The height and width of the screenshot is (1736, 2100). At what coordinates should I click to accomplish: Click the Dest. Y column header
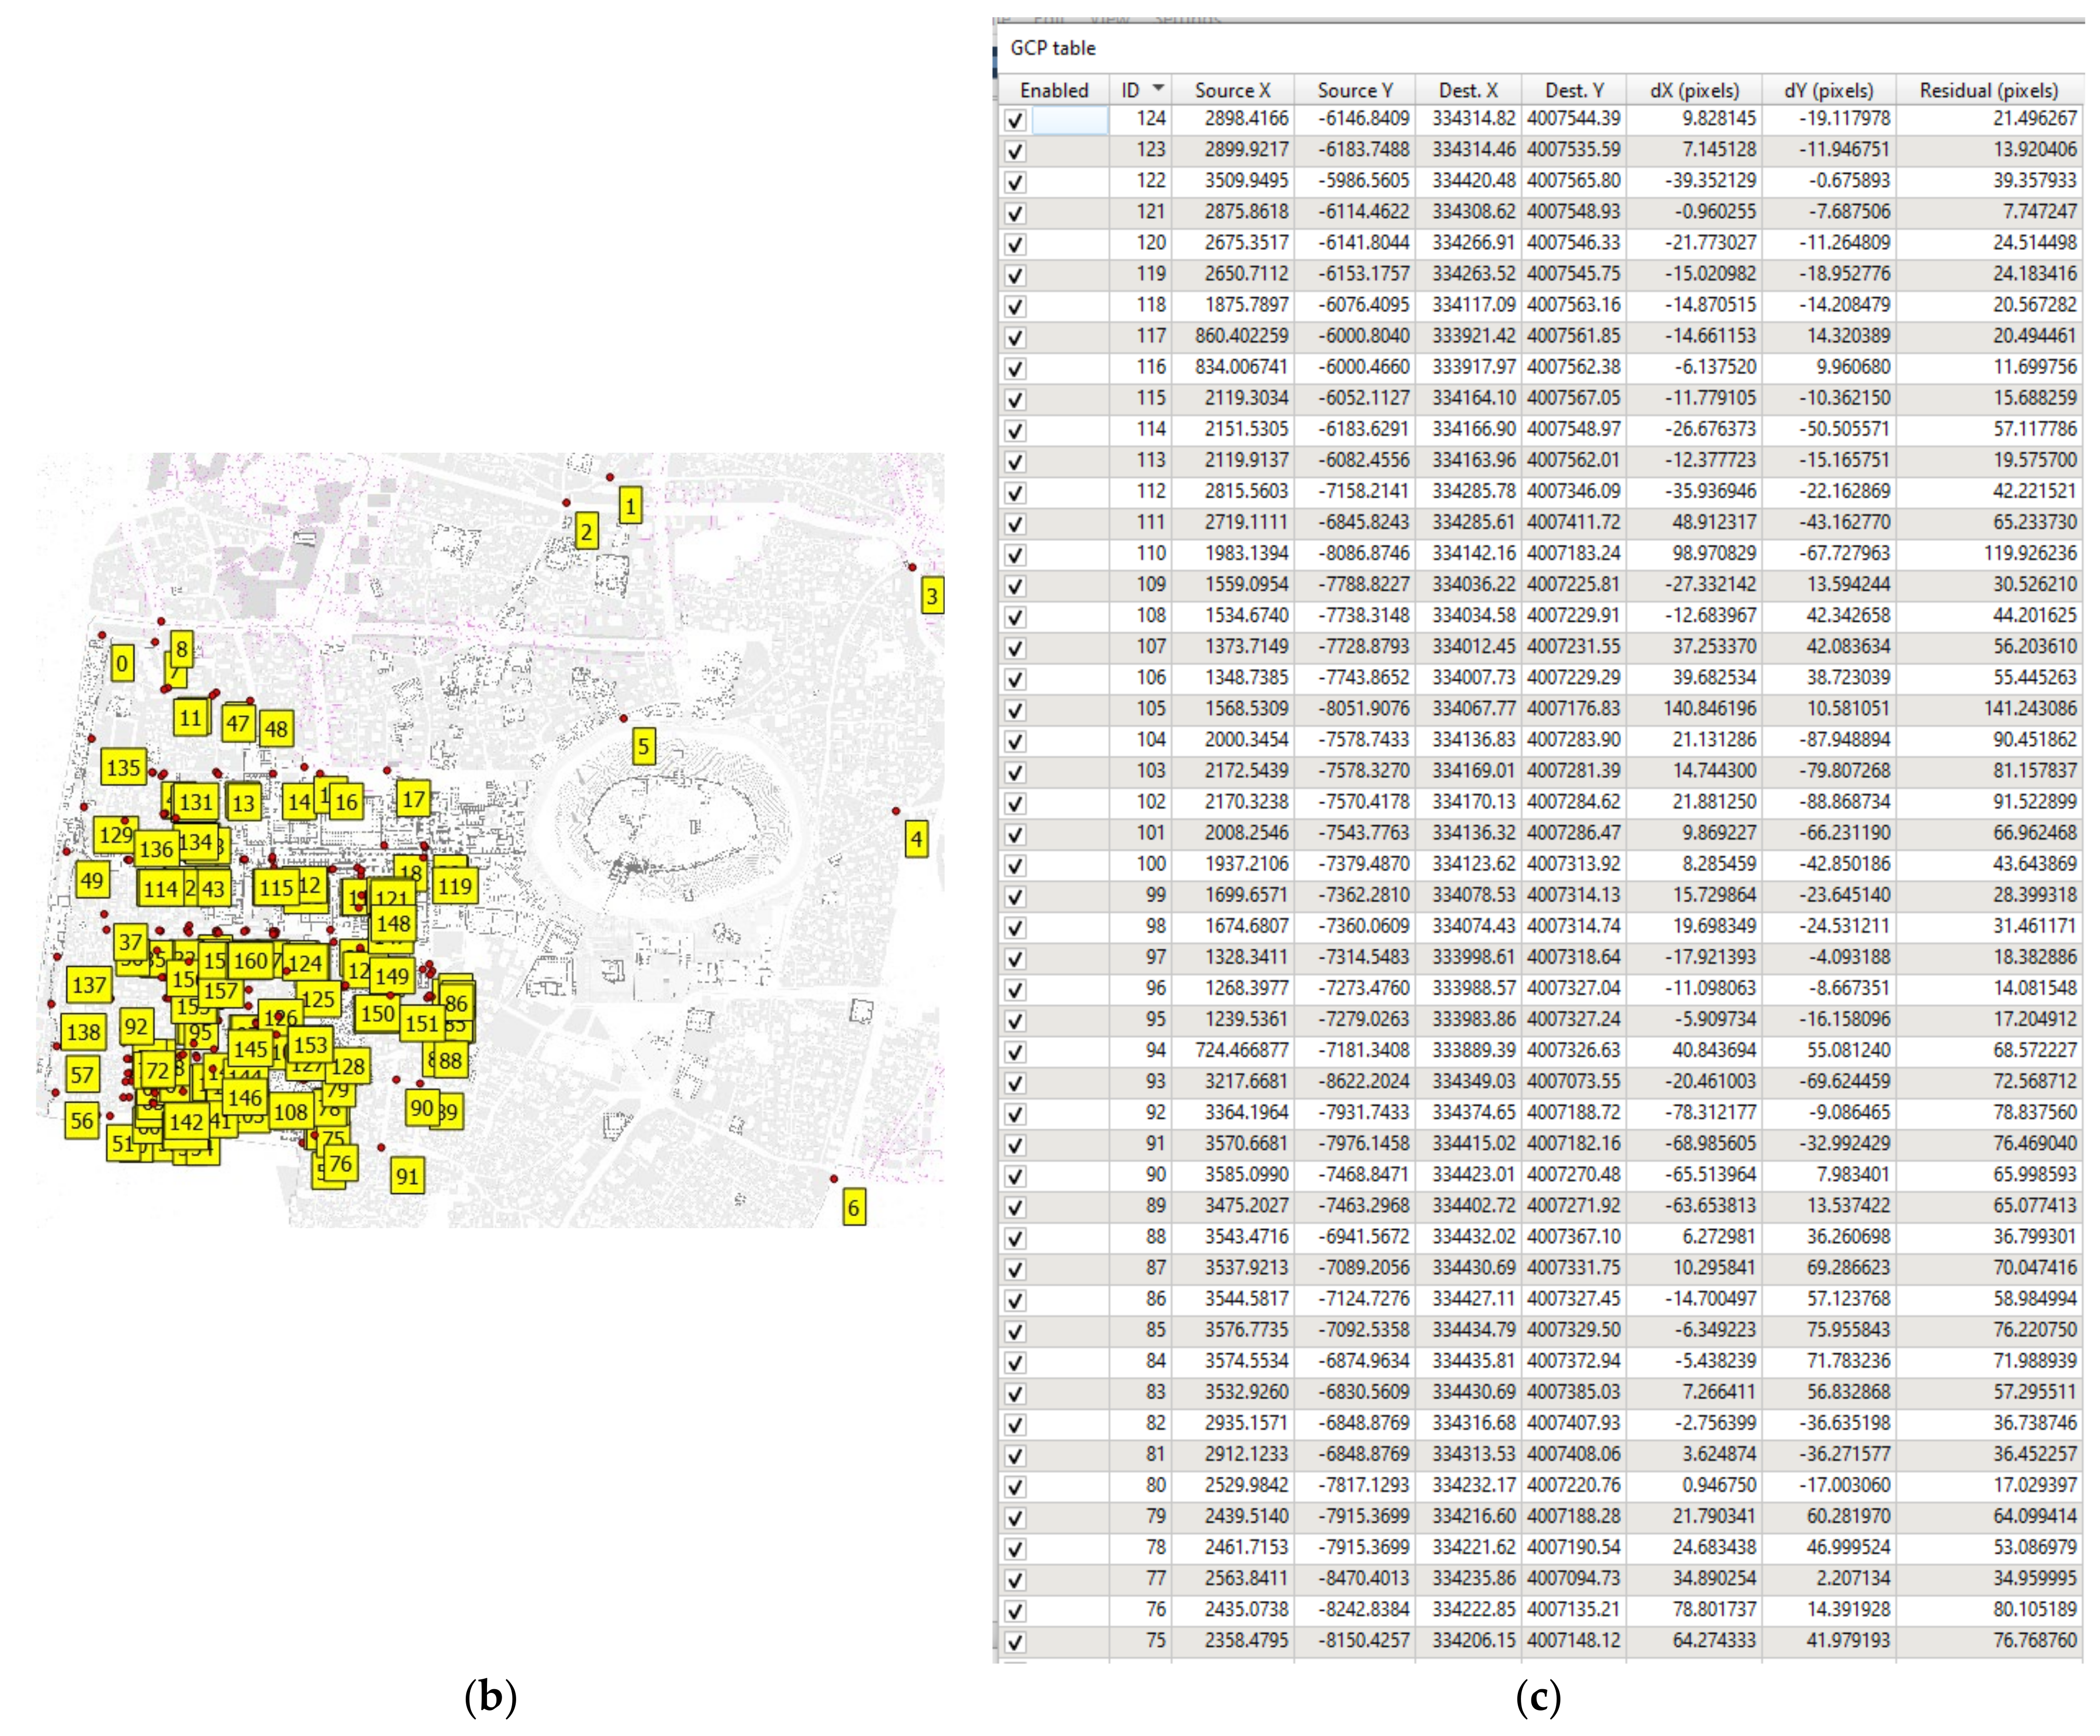1574,91
